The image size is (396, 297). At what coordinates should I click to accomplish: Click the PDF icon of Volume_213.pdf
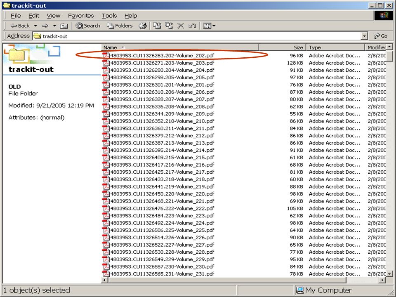click(106, 143)
